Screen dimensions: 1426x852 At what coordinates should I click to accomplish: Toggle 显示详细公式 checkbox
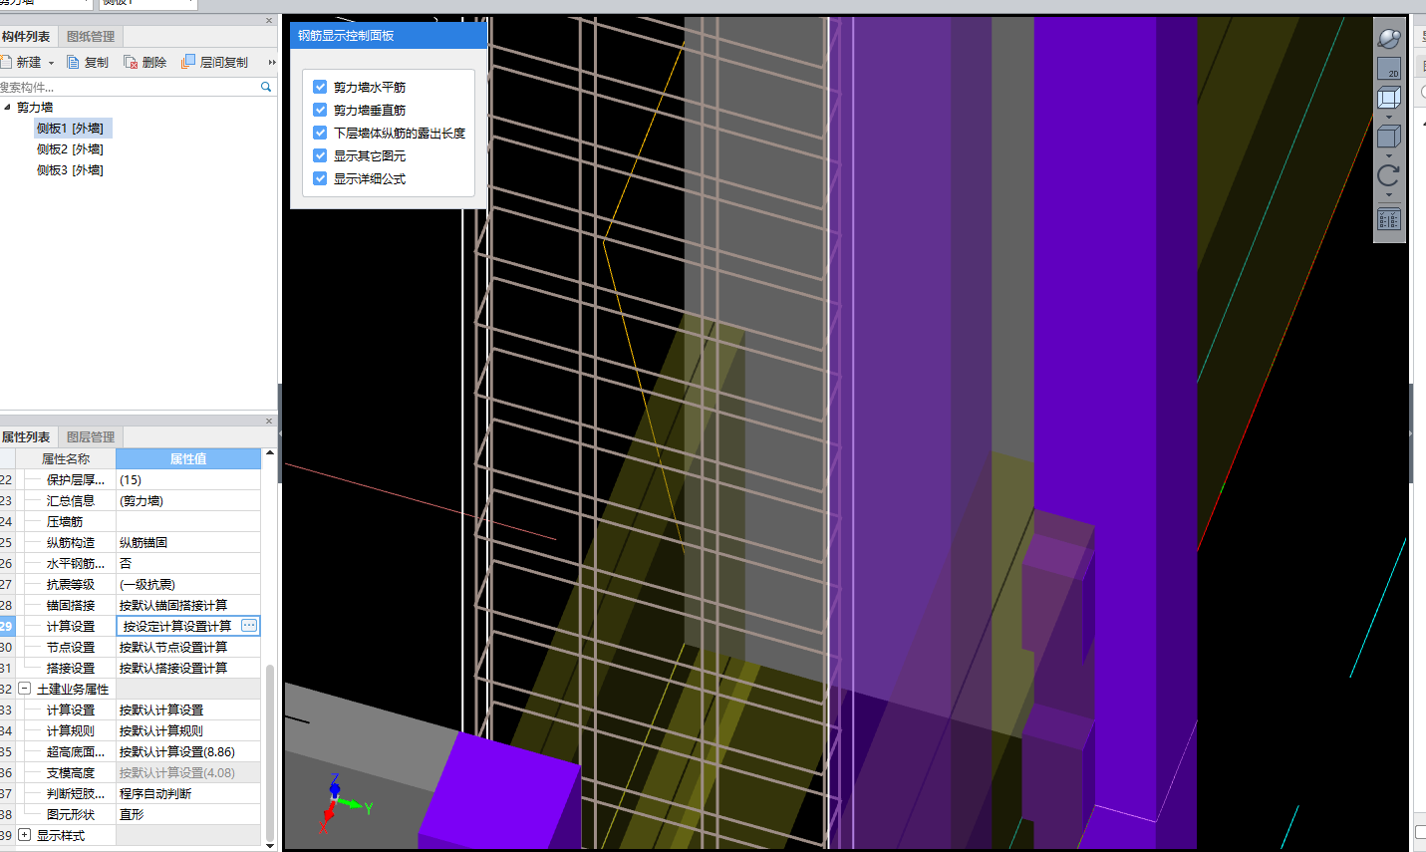click(320, 178)
